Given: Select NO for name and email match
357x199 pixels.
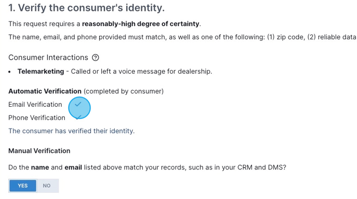Looking at the screenshot, I should click(47, 186).
